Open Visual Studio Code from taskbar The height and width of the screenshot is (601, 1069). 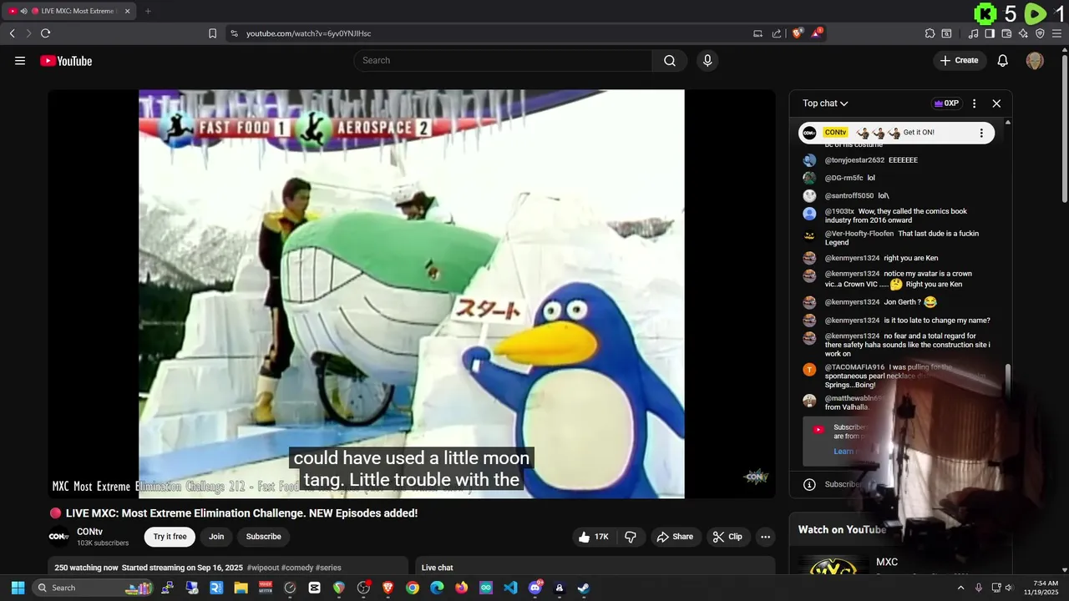(x=510, y=588)
